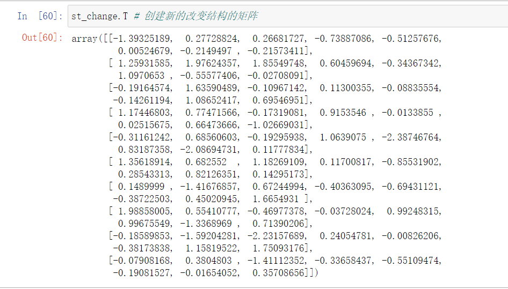Screen dimensions: 508x289
Task: Click value 0.60459694
Action: (346, 63)
